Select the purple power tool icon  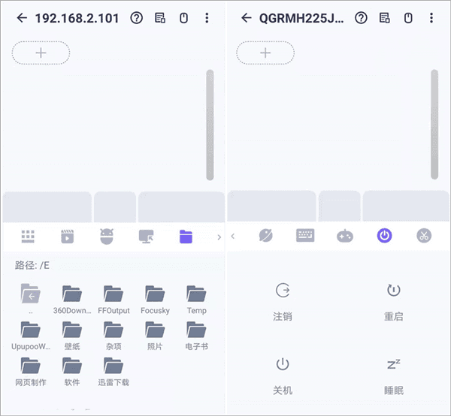pos(385,236)
